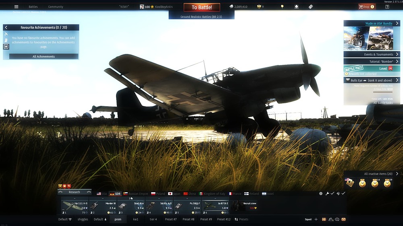Image resolution: width=403 pixels, height=226 pixels.
Task: Switch to the Japan nation tab
Action: 174,194
